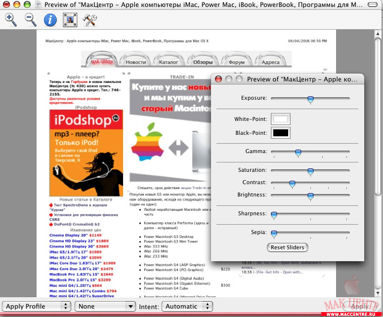The image size is (383, 317).
Task: Click the Cinema Display 20" $1149 link
Action: tap(75, 235)
